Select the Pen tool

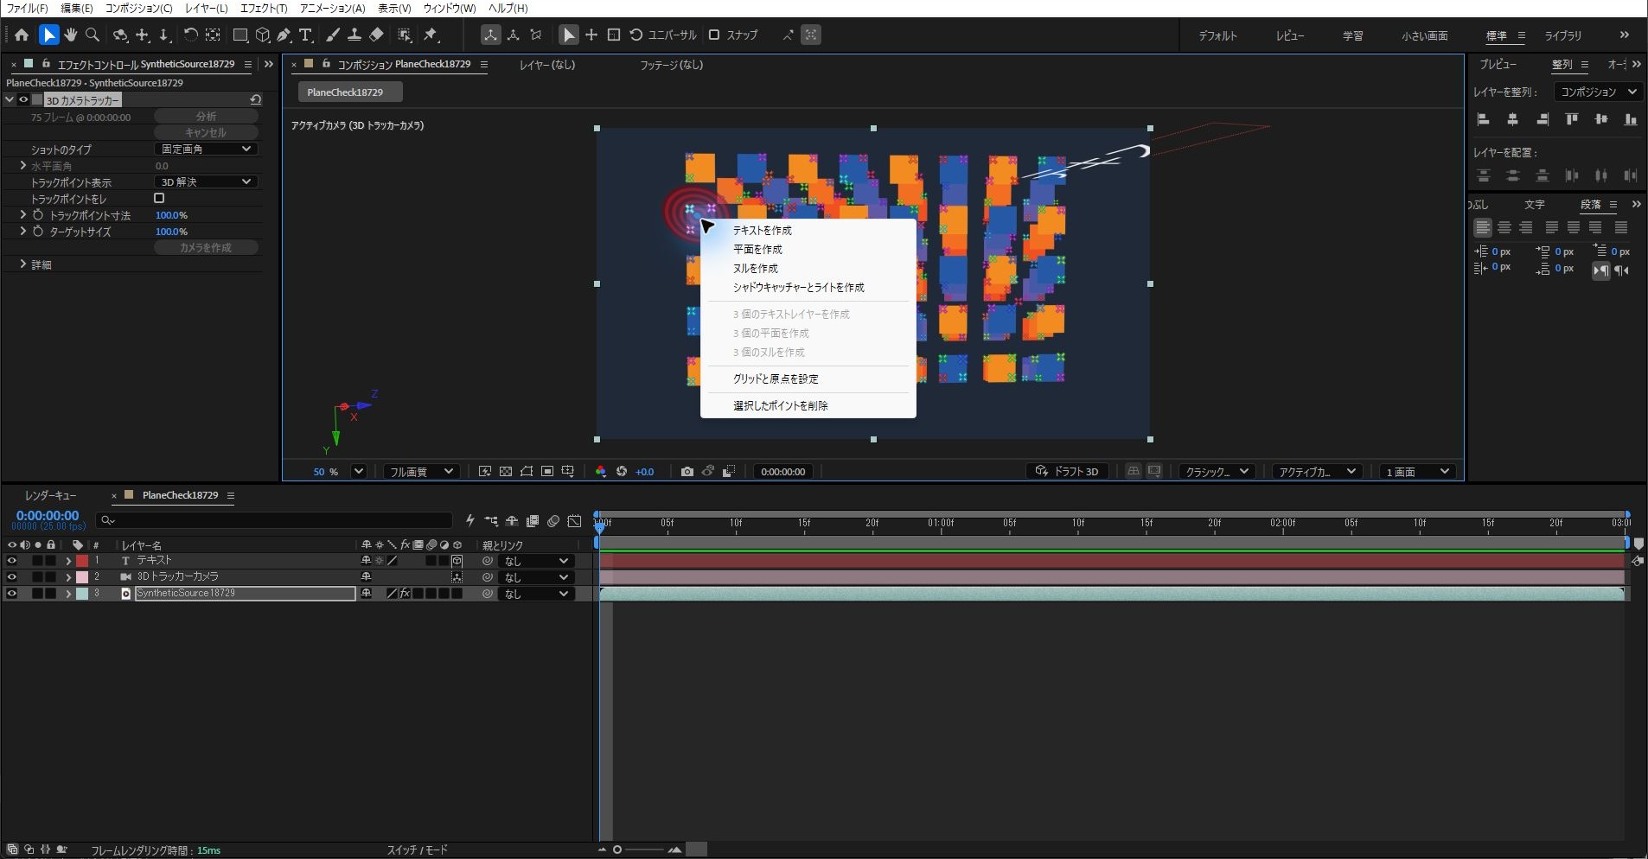(x=284, y=35)
